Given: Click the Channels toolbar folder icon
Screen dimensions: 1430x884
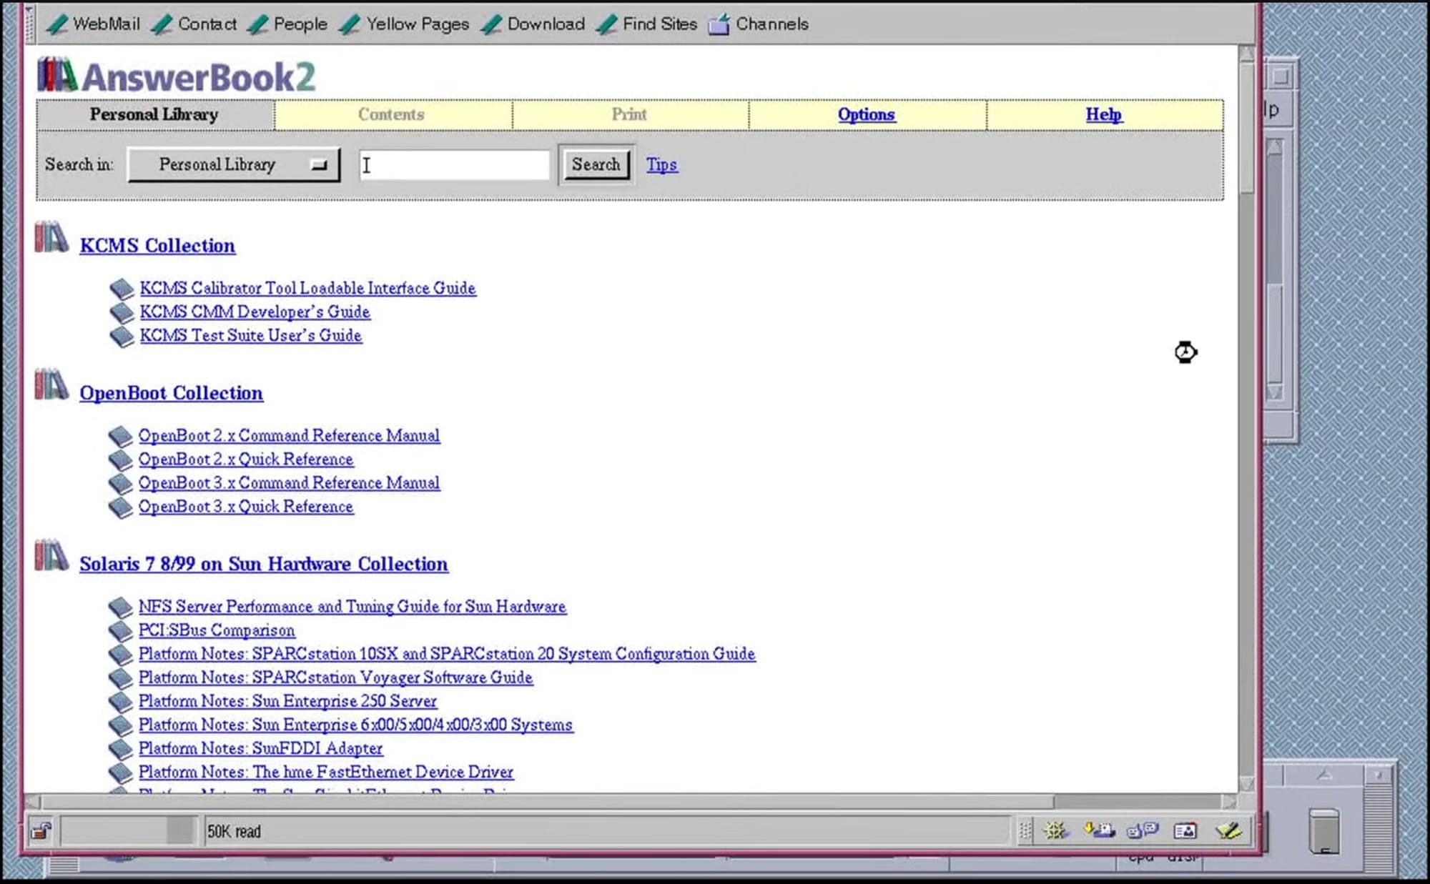Looking at the screenshot, I should [x=719, y=24].
